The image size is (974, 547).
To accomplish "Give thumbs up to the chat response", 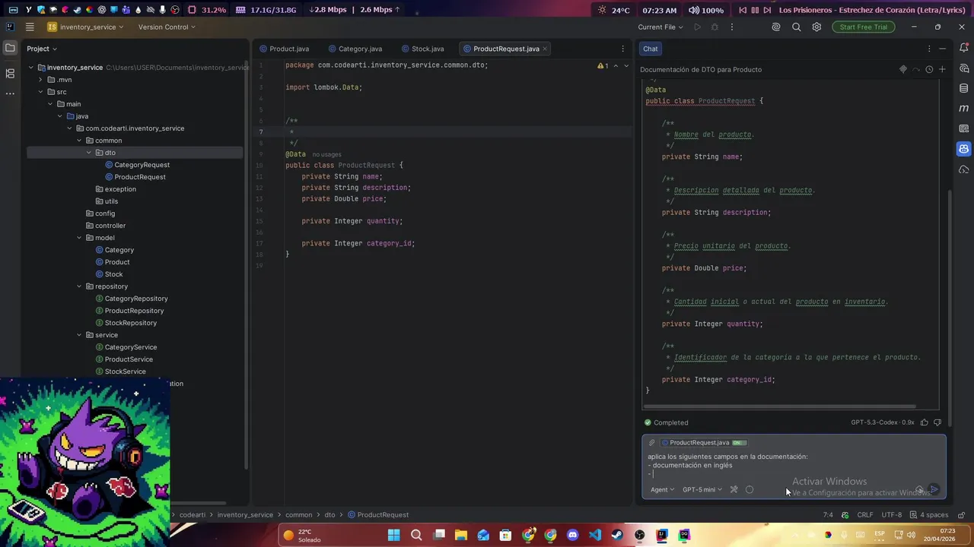I will (925, 422).
